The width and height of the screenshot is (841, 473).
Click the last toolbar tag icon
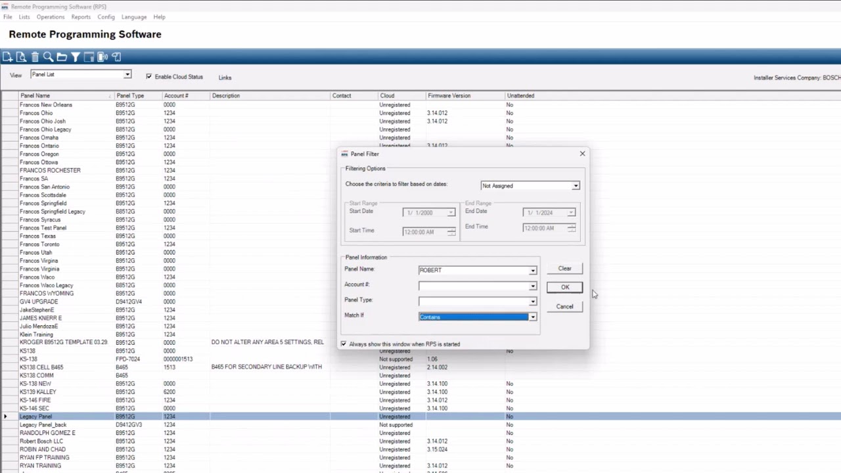116,57
